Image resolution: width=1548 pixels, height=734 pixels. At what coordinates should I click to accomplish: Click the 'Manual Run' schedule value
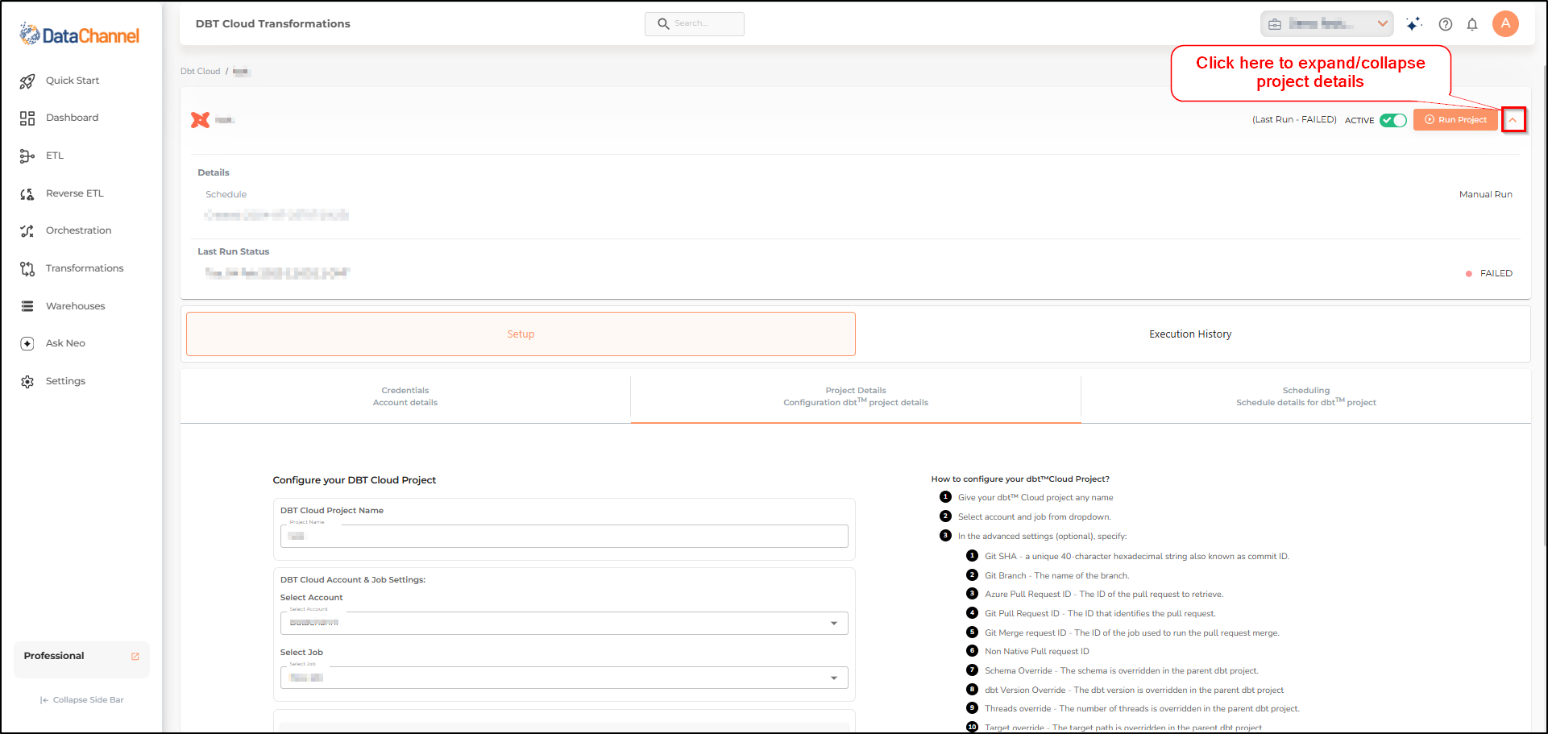tap(1485, 195)
